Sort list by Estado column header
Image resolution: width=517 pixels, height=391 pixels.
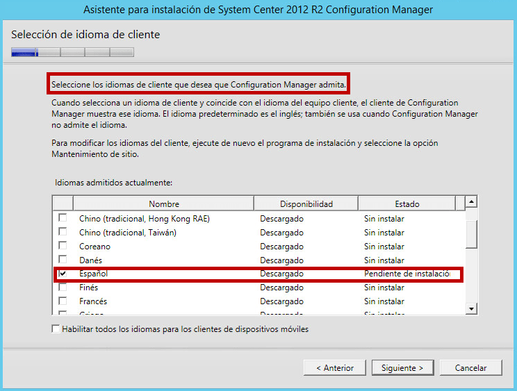tap(407, 203)
